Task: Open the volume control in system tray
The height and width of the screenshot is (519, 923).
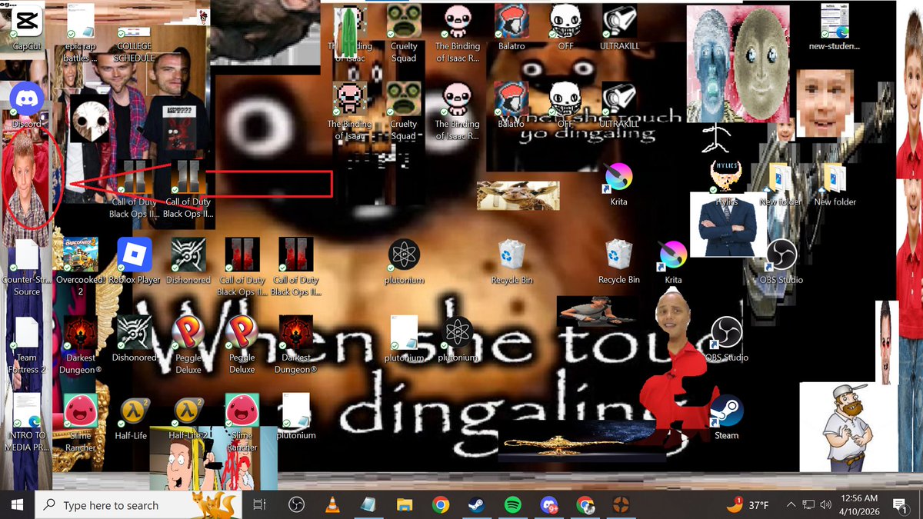Action: point(825,505)
